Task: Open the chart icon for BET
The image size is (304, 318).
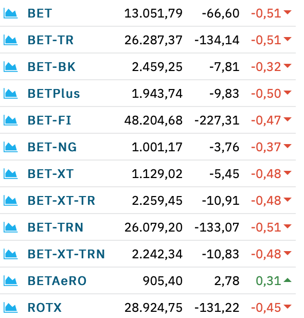Action: [11, 13]
